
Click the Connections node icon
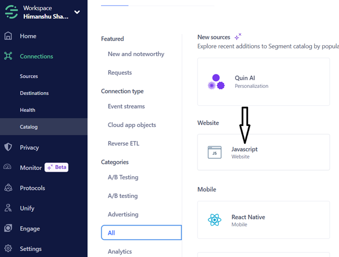coord(8,56)
